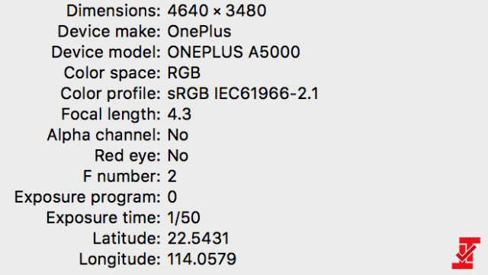Screen dimensions: 488x275
Task: Click the ONEPLUS A5000 device model value
Action: click(234, 52)
